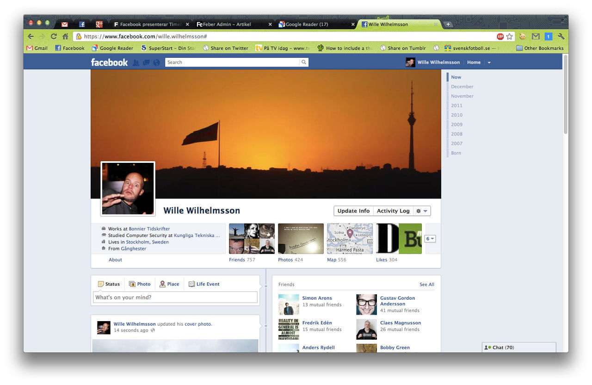This screenshot has width=592, height=385.
Task: Click the What's on your mind field
Action: pos(175,297)
